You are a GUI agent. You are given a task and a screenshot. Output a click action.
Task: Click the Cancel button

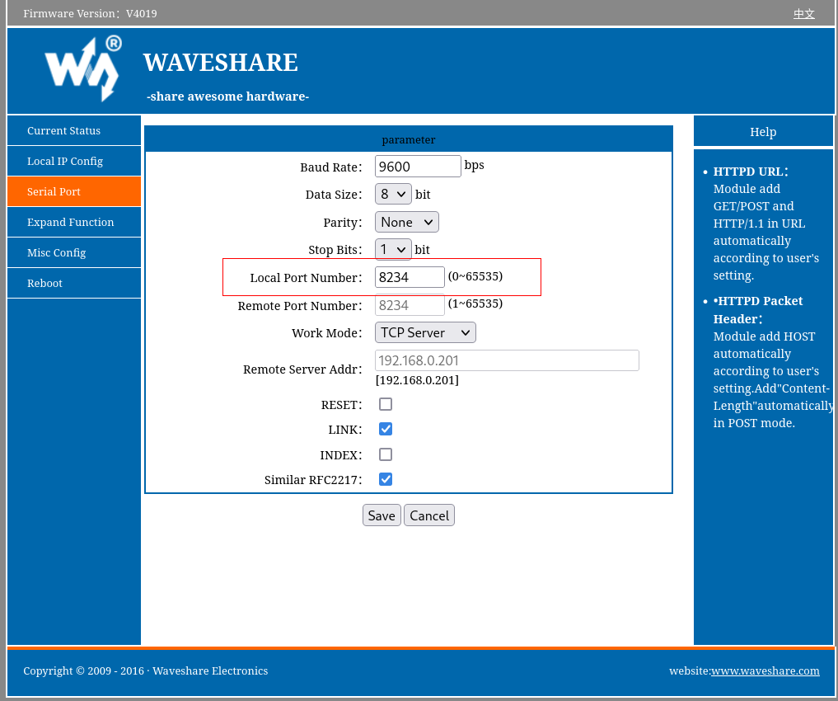pos(429,515)
